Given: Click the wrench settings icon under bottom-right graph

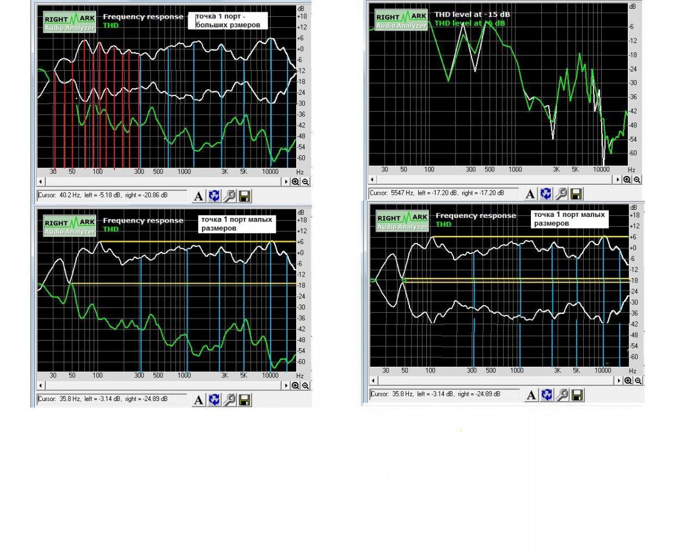Looking at the screenshot, I should (561, 395).
